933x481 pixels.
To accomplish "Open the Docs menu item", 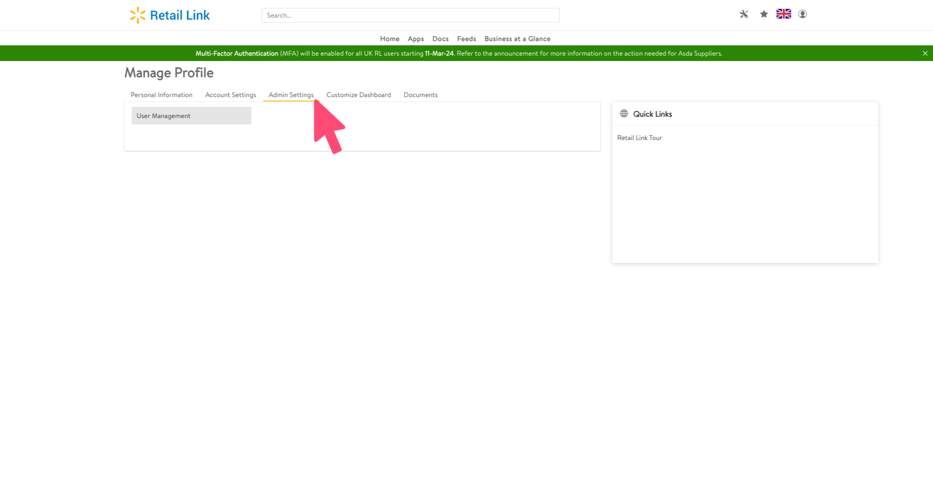I will coord(440,39).
